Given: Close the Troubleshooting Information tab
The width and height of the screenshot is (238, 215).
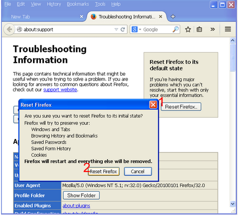Looking at the screenshot, I should coord(160,17).
